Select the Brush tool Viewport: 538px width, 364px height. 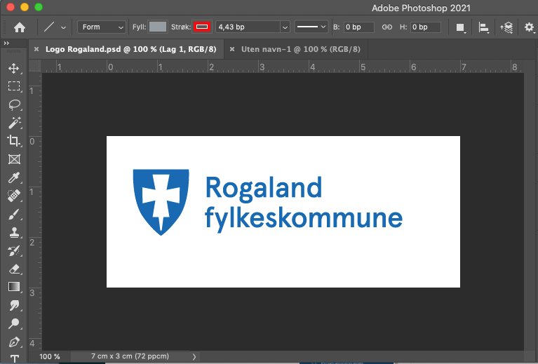click(14, 215)
